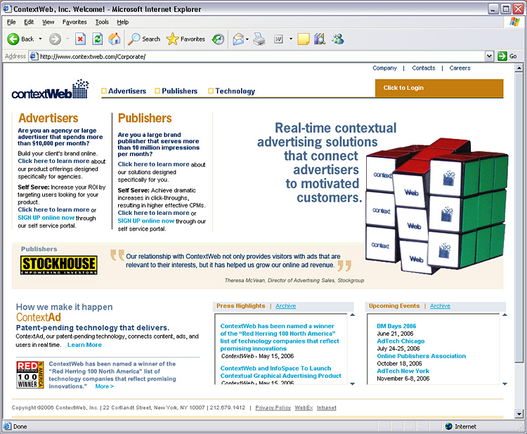Expand the address bar dropdown

[x=489, y=56]
